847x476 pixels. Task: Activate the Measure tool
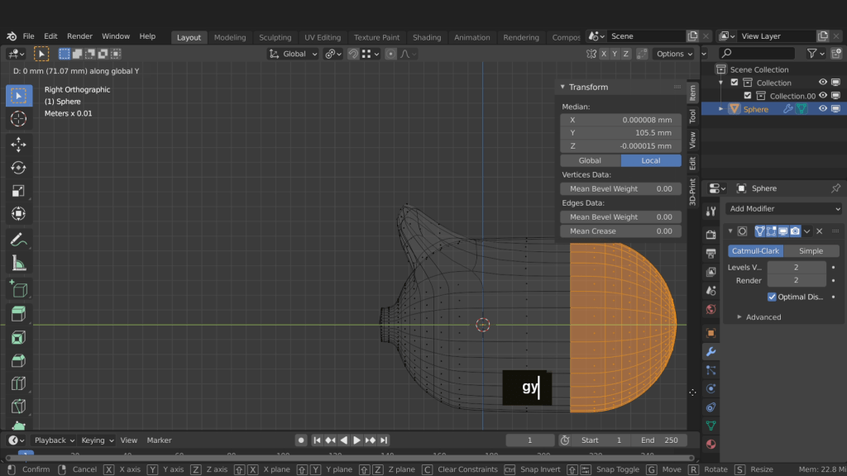click(x=18, y=264)
